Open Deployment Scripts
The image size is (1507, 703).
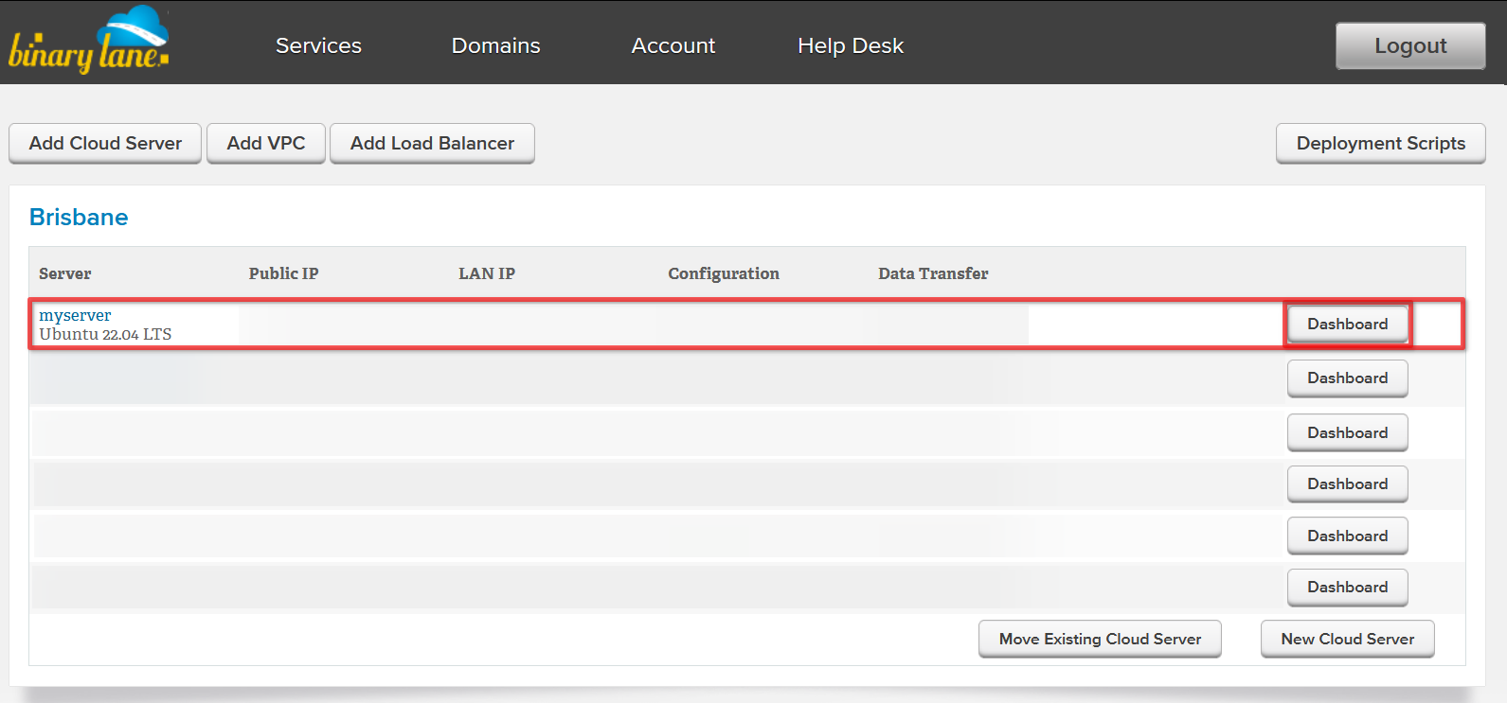[x=1380, y=143]
